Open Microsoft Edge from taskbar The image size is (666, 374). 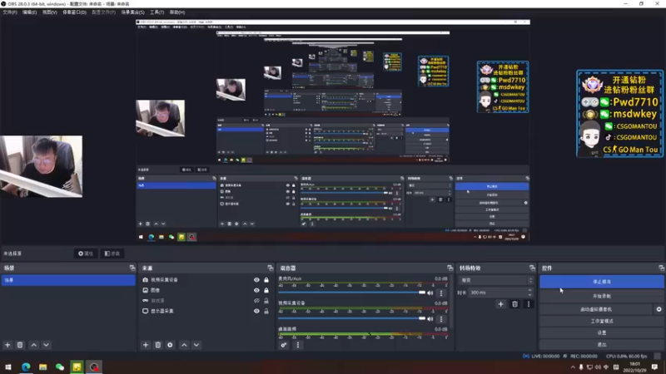tap(26, 367)
